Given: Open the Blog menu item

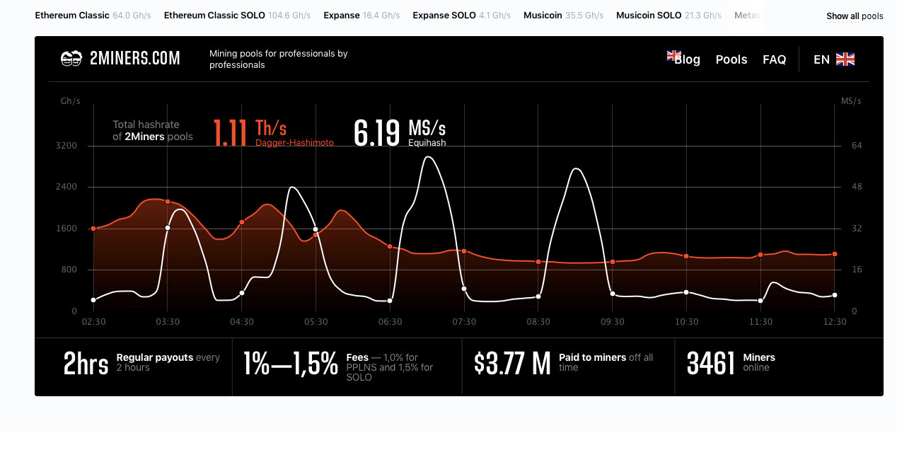Looking at the screenshot, I should (x=688, y=59).
